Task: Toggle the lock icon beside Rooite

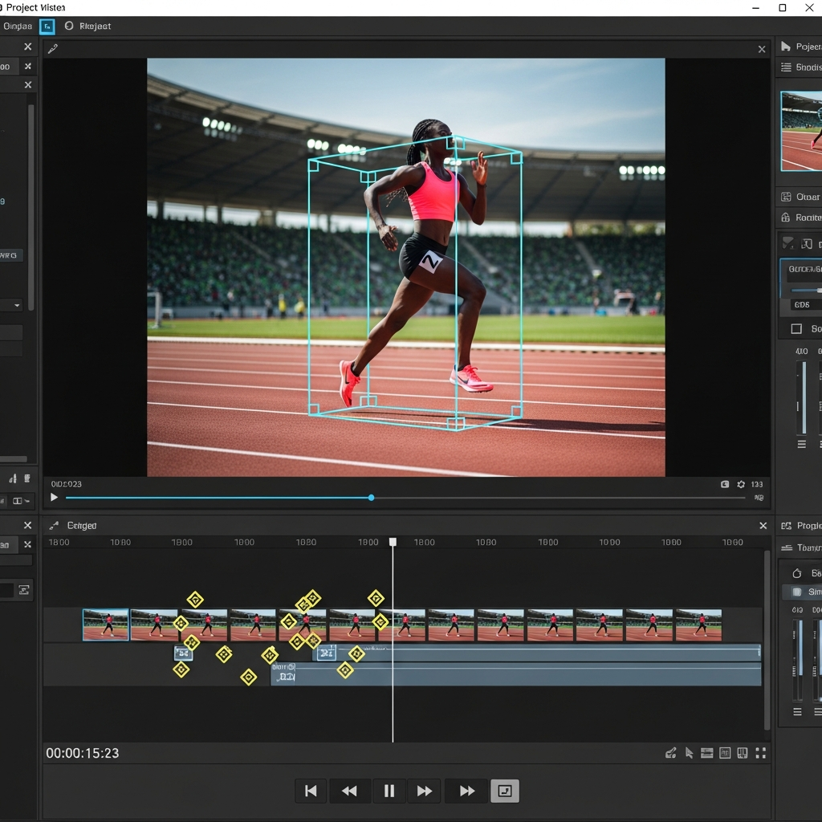Action: [786, 218]
